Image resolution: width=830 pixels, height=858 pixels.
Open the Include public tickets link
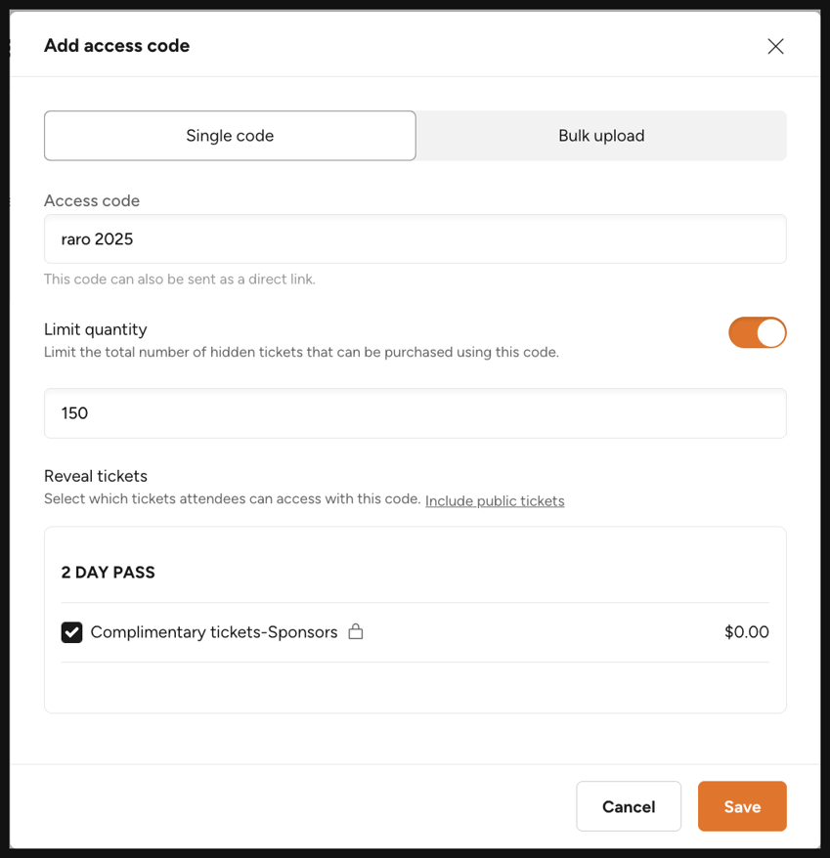pos(495,500)
